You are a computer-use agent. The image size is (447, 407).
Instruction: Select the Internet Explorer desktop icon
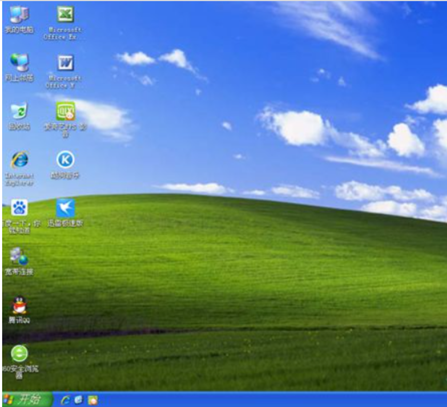pyautogui.click(x=19, y=160)
